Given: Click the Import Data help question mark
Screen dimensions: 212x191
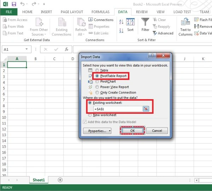Looking at the screenshot, I should pyautogui.click(x=152, y=55).
